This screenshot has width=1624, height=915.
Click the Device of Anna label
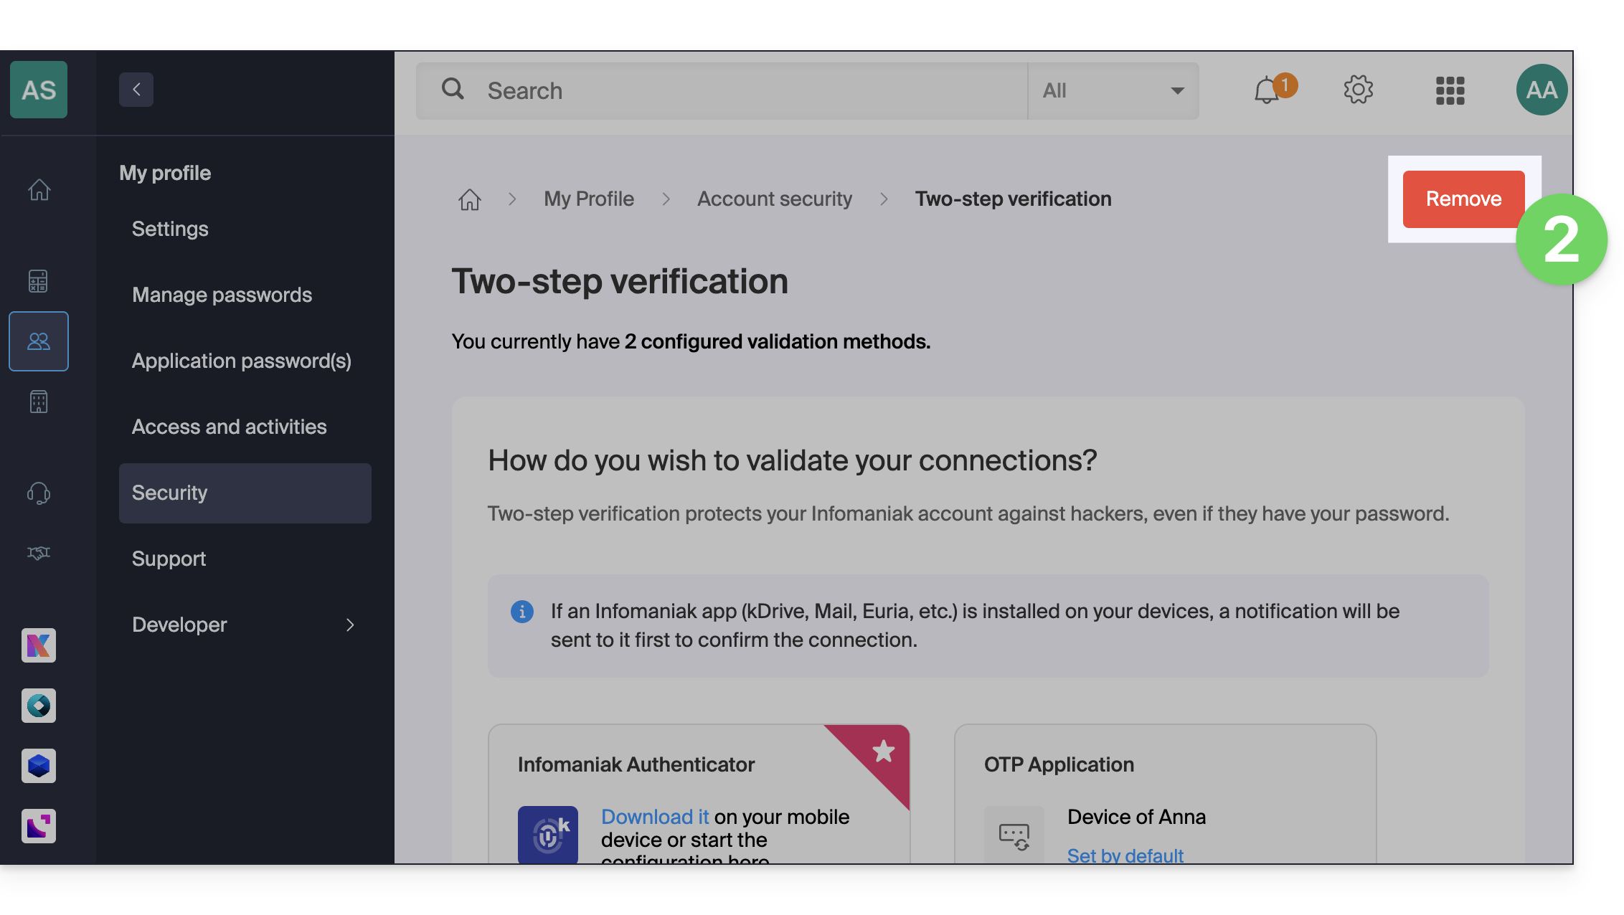click(1136, 817)
